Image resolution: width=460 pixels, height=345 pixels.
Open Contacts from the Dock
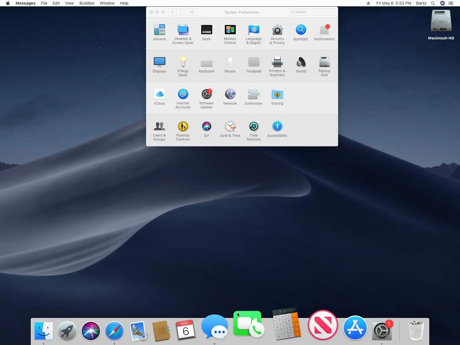(162, 331)
